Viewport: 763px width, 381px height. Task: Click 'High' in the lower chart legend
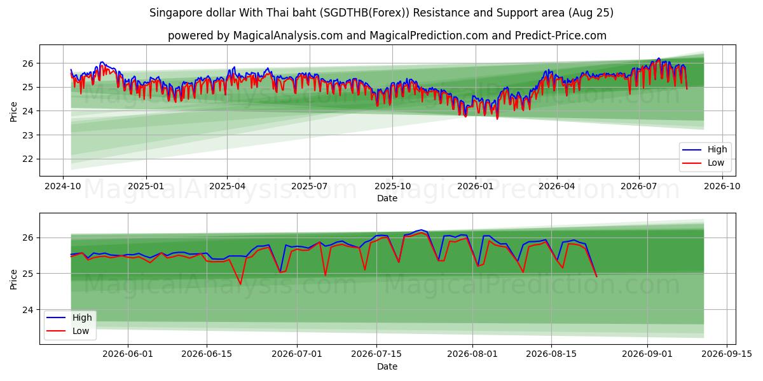(82, 317)
